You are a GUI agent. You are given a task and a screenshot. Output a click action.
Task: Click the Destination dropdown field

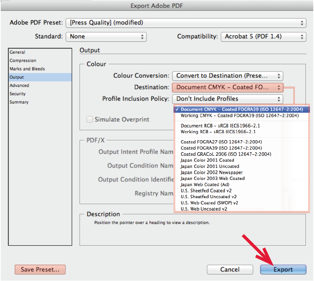point(228,88)
